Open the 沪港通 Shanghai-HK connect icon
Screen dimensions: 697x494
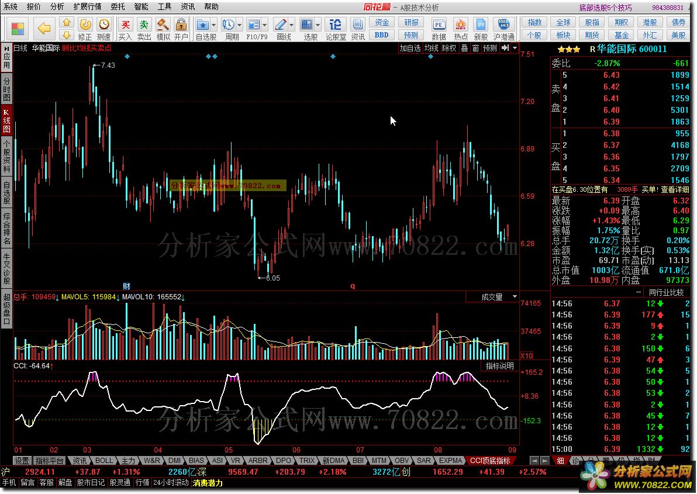[x=503, y=29]
